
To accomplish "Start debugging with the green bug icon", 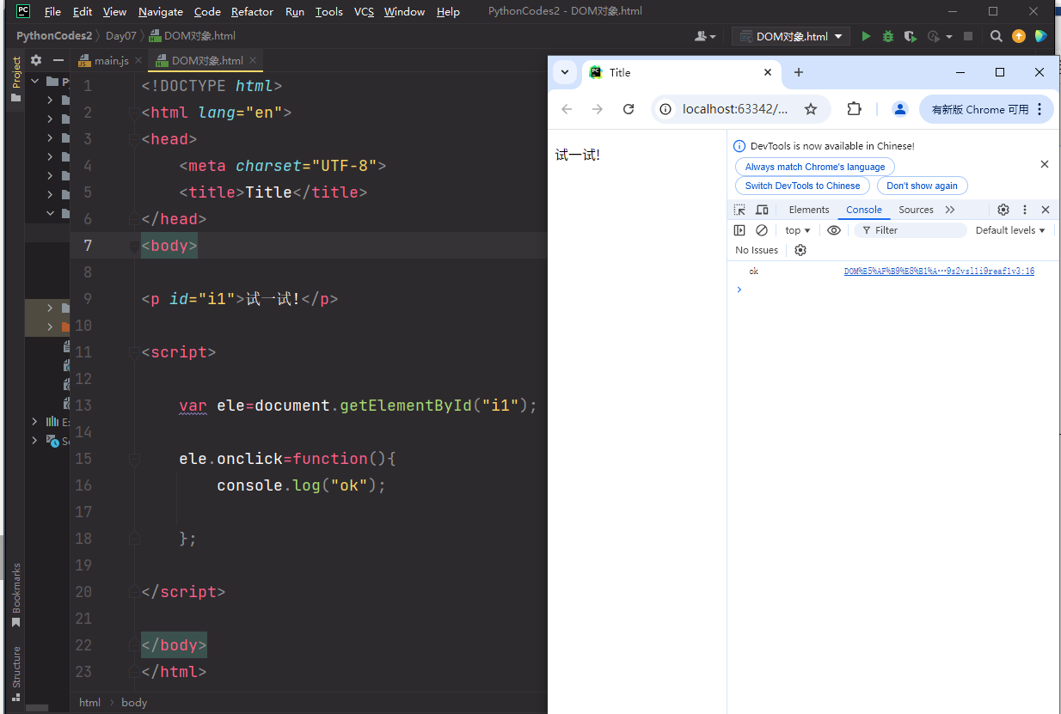I will coord(888,36).
